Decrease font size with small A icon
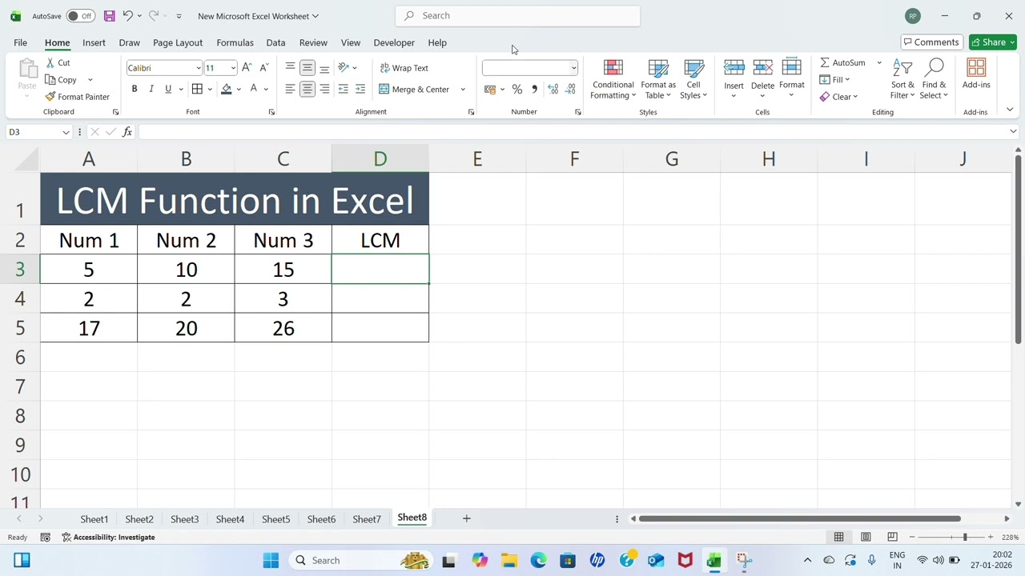Image resolution: width=1025 pixels, height=576 pixels. click(264, 68)
